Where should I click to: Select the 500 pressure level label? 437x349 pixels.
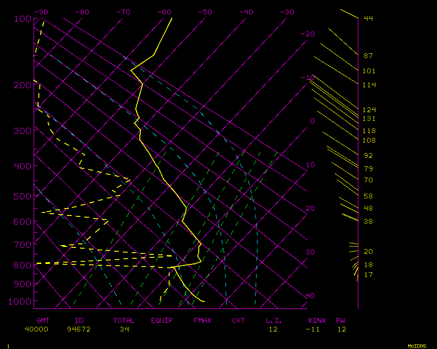tap(22, 196)
